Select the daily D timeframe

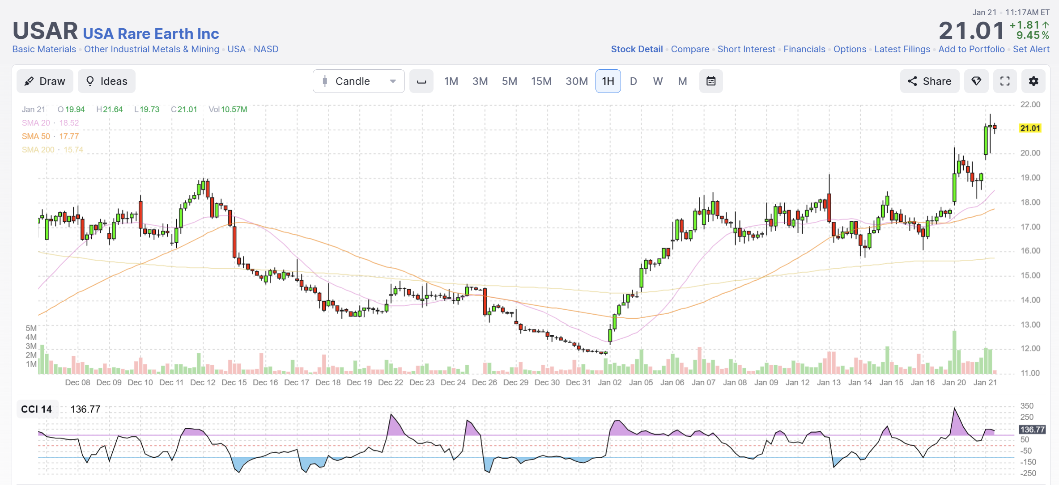(633, 81)
